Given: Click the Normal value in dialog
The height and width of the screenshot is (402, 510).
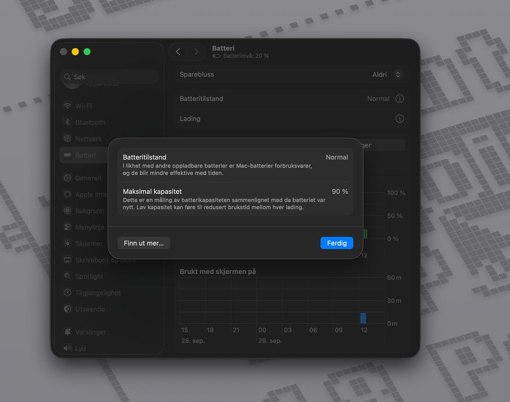Looking at the screenshot, I should tap(337, 157).
